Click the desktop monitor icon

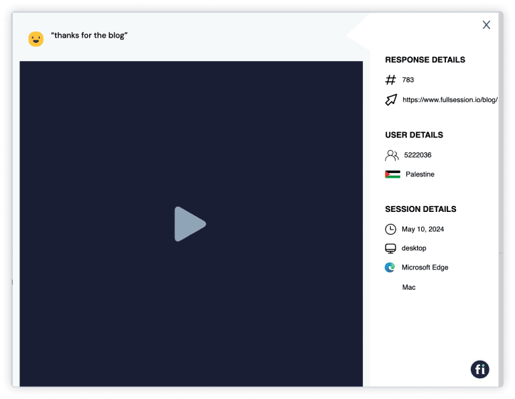point(390,249)
